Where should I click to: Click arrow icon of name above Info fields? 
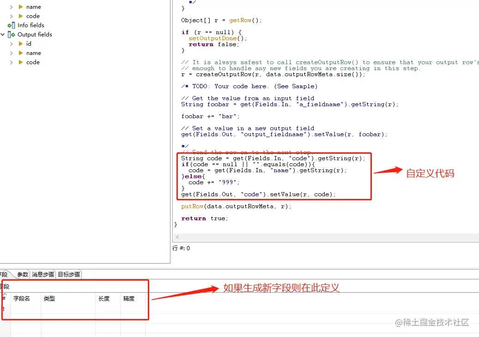coord(21,7)
